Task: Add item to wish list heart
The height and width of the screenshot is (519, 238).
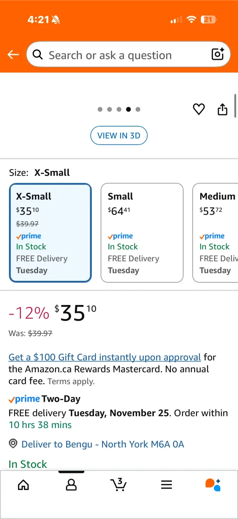Action: (199, 109)
